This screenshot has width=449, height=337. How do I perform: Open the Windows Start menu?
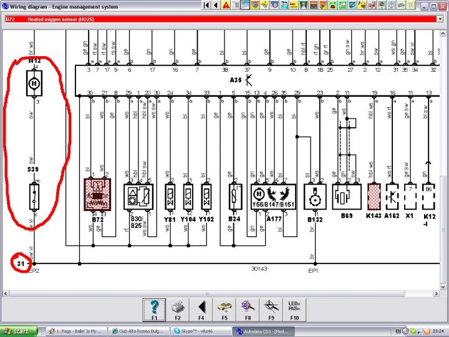coord(19,331)
